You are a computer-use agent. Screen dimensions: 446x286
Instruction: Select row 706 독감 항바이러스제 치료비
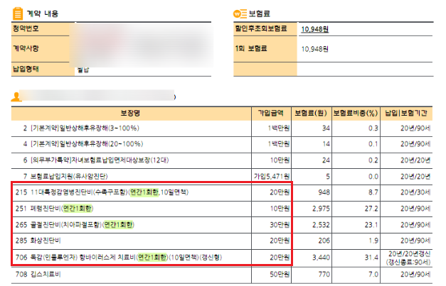pos(222,258)
